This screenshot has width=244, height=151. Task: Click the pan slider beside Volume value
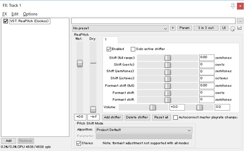click(199, 107)
